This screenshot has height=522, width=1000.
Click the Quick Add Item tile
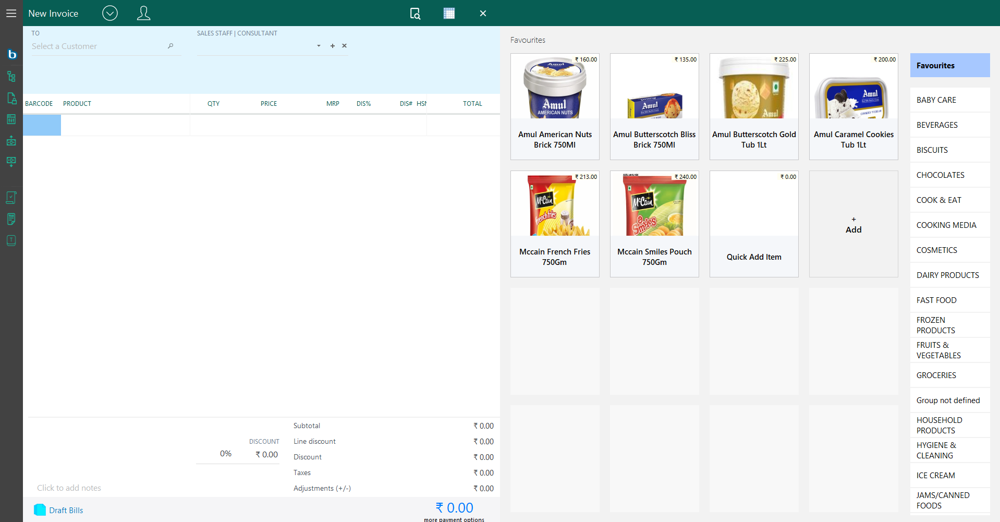pos(754,224)
